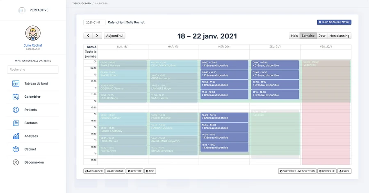Switch to Semaine view

point(308,36)
